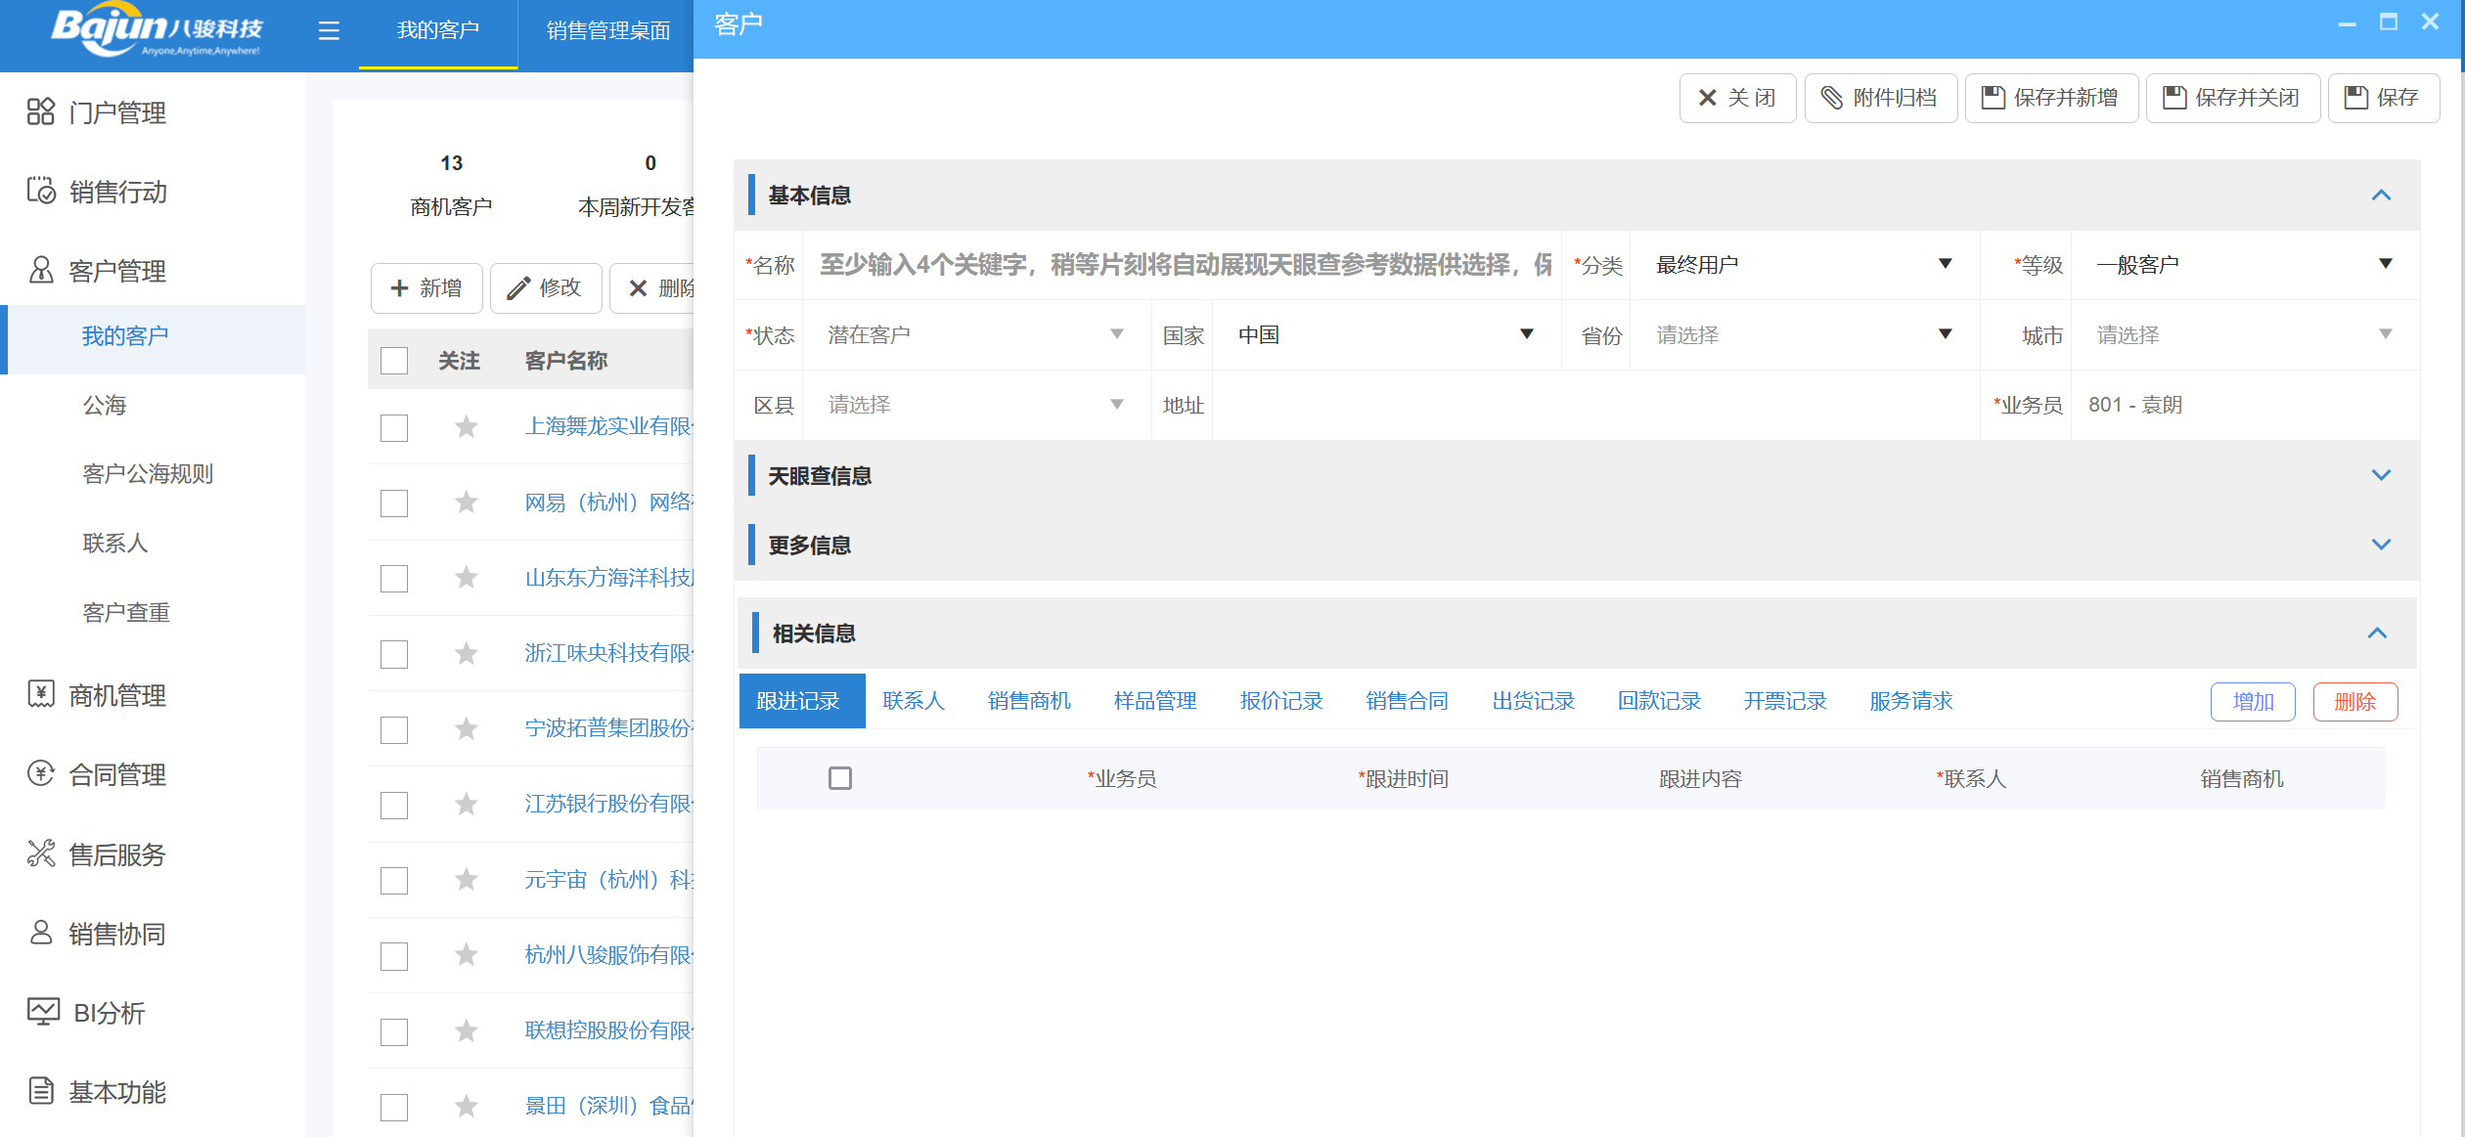Switch to the 销售管理桌面 top tab

[x=607, y=31]
